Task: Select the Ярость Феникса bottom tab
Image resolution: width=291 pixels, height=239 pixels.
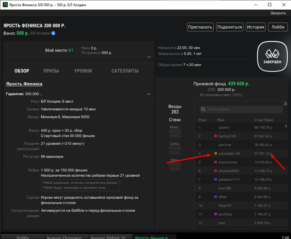Action: (x=154, y=237)
